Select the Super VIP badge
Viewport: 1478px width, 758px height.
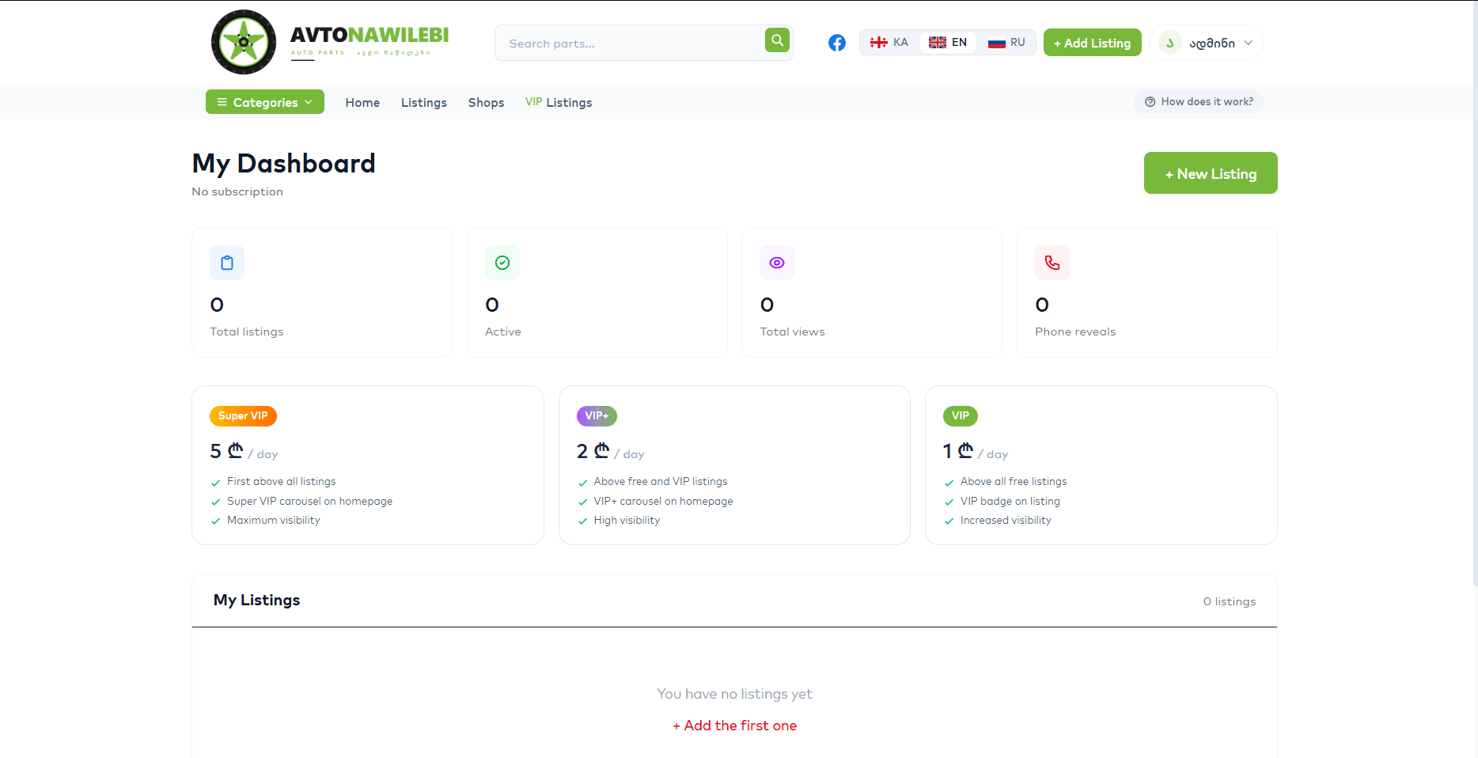[x=243, y=416]
